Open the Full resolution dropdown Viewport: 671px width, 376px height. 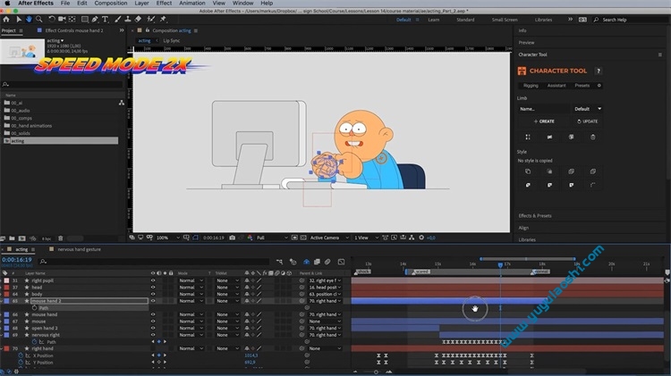pyautogui.click(x=272, y=238)
